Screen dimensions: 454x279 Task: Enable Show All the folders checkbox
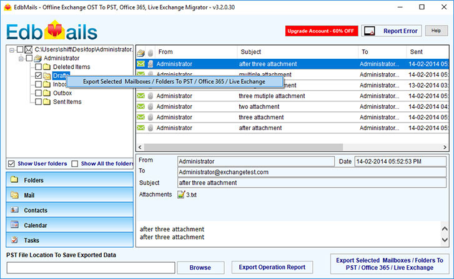point(75,164)
